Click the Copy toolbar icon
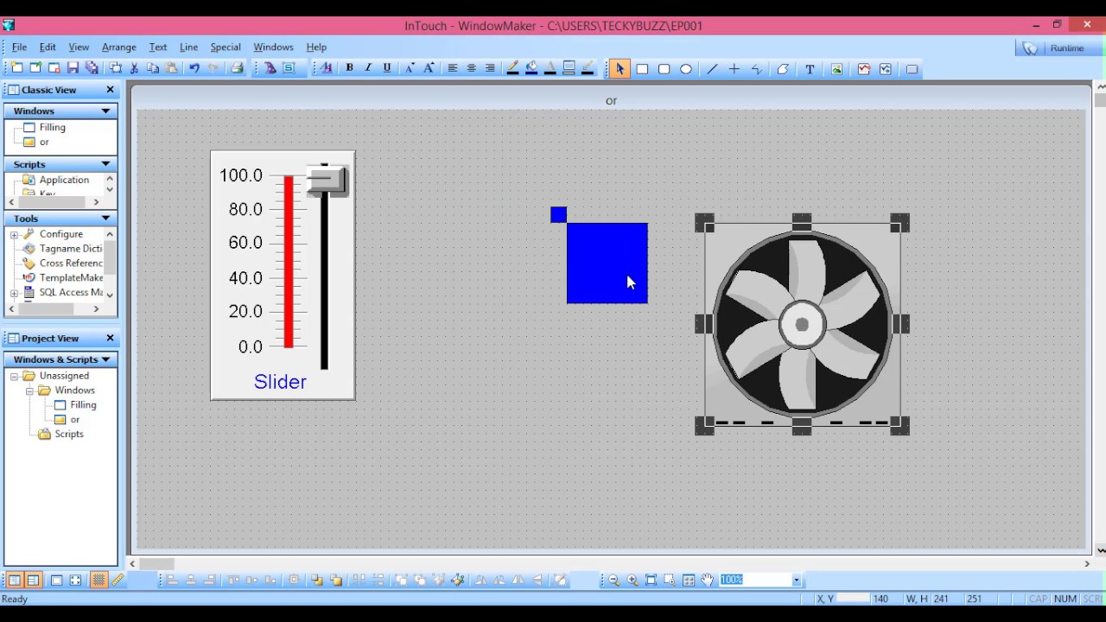This screenshot has width=1106, height=622. (153, 68)
